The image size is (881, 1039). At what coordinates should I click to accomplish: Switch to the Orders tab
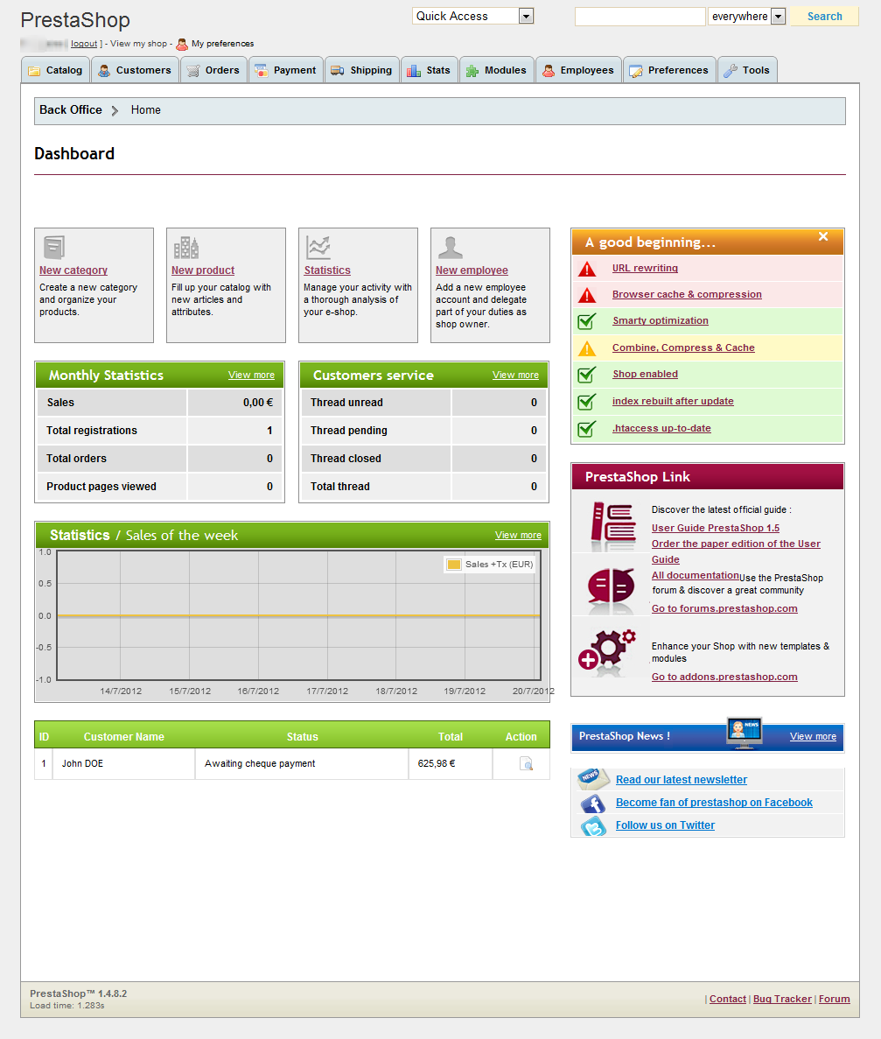tap(213, 70)
